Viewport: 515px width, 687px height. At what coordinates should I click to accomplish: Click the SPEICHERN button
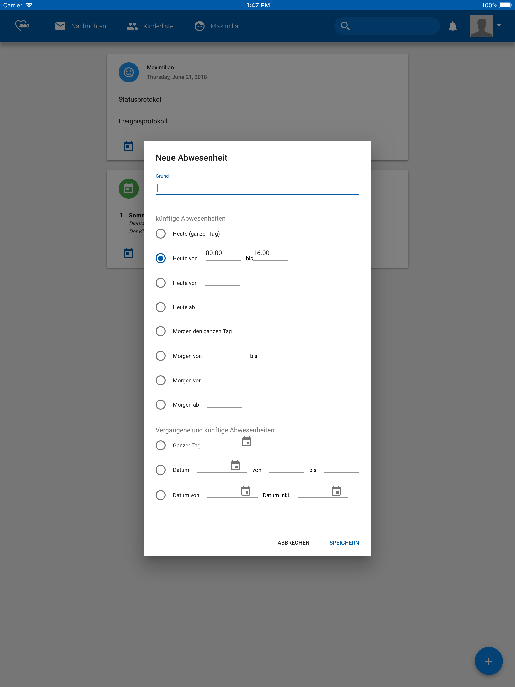[344, 543]
